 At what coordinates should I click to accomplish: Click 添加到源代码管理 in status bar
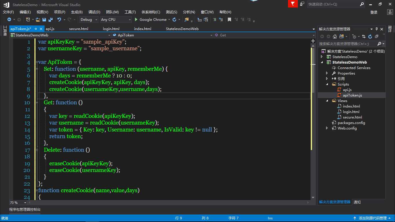pos(373,218)
